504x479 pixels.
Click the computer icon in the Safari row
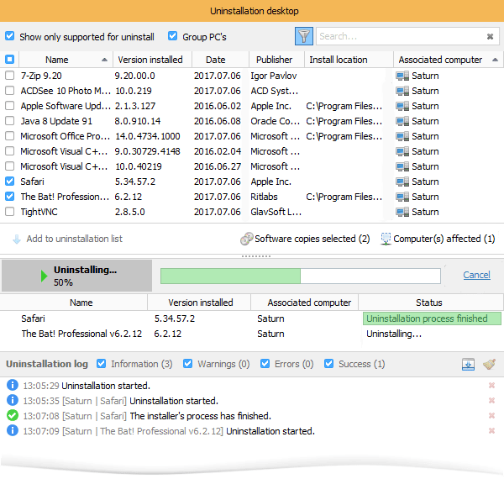(402, 182)
